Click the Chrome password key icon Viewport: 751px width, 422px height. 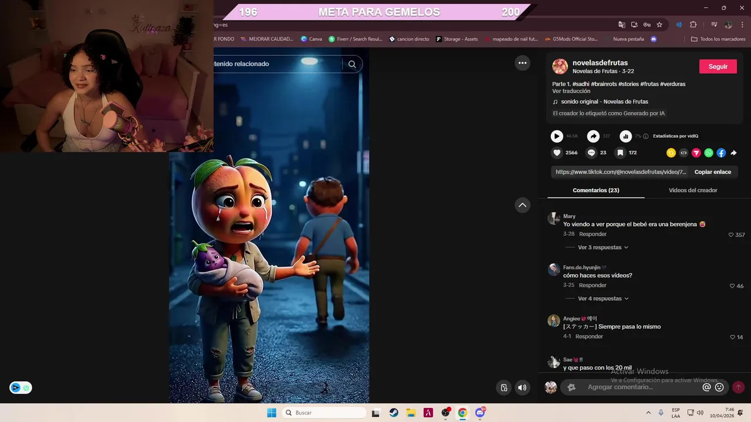click(x=647, y=25)
